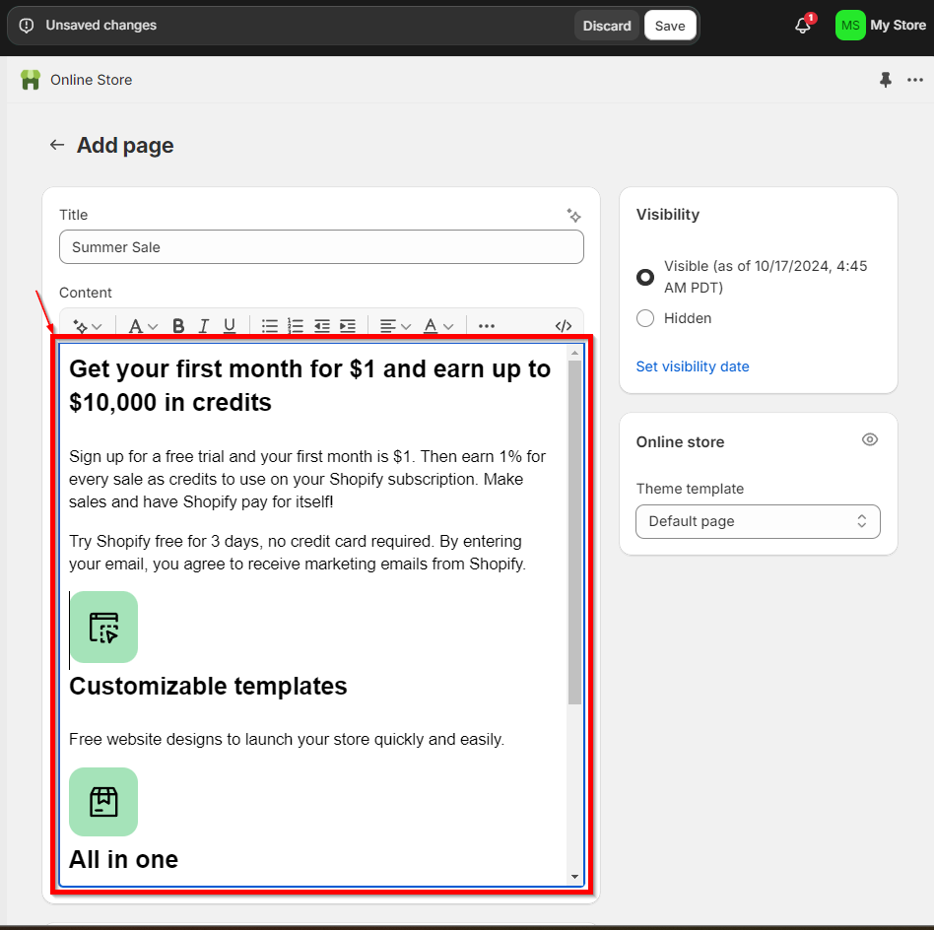Click the 'All in one' heading
This screenshot has height=930, width=934.
(x=123, y=859)
